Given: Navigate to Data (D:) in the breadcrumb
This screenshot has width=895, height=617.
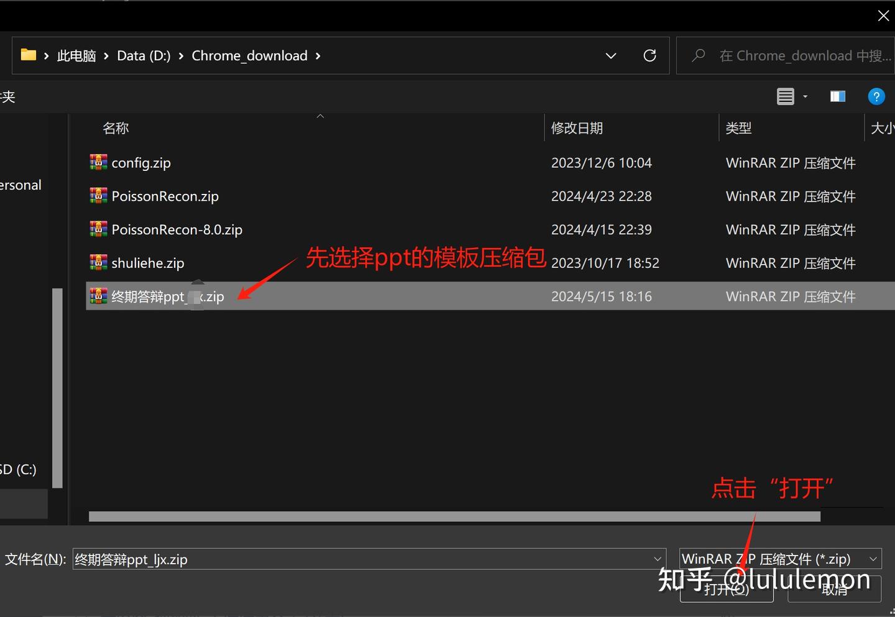Looking at the screenshot, I should coord(144,55).
